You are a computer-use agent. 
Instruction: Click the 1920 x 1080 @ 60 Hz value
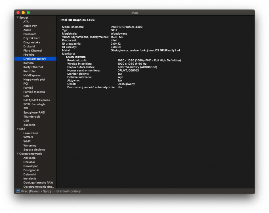click(132, 64)
